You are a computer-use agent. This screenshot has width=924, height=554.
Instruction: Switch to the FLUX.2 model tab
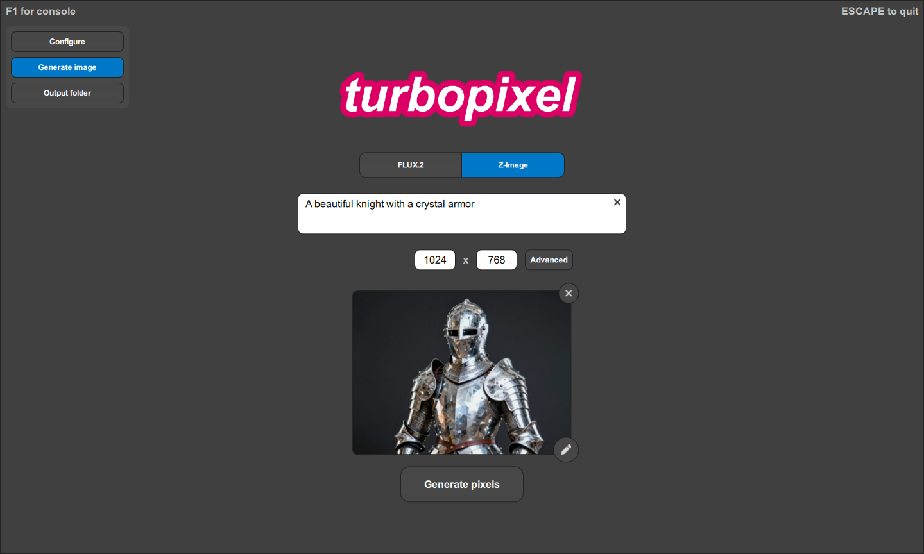[411, 165]
